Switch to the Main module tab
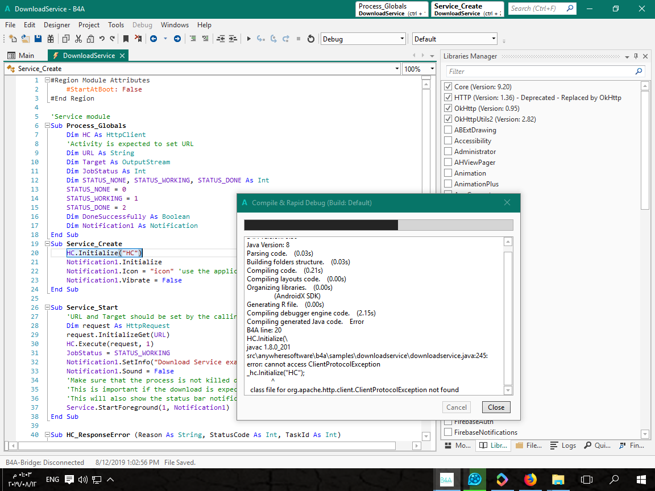Screen dimensions: 655x491 (x=26, y=56)
